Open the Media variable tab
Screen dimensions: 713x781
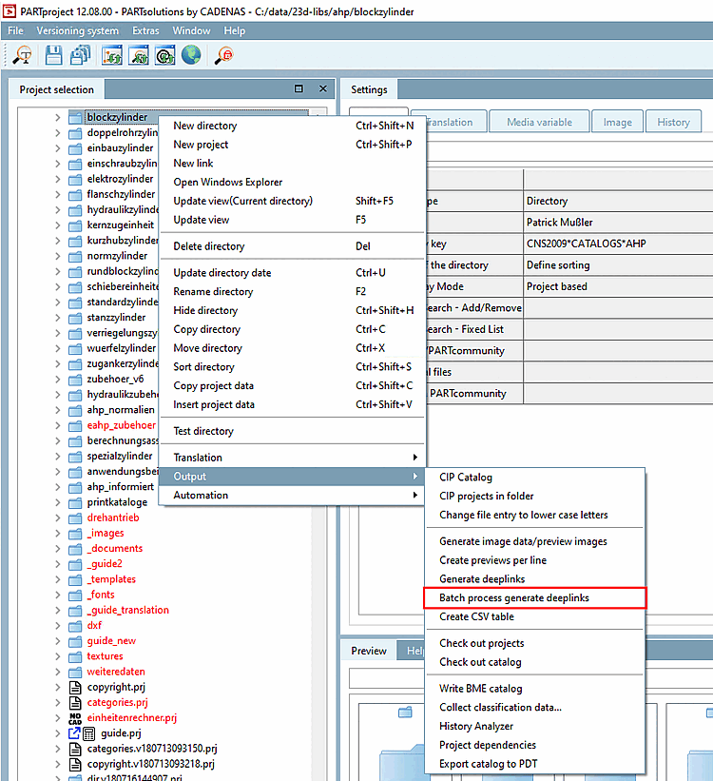[539, 122]
